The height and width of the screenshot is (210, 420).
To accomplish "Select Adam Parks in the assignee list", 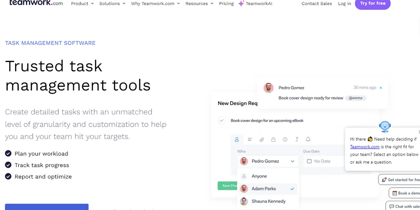I will pyautogui.click(x=264, y=189).
